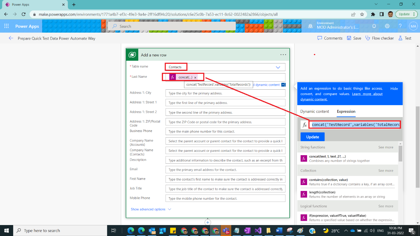Click the Flow checker stethoscope icon
The width and height of the screenshot is (420, 236).
[367, 38]
